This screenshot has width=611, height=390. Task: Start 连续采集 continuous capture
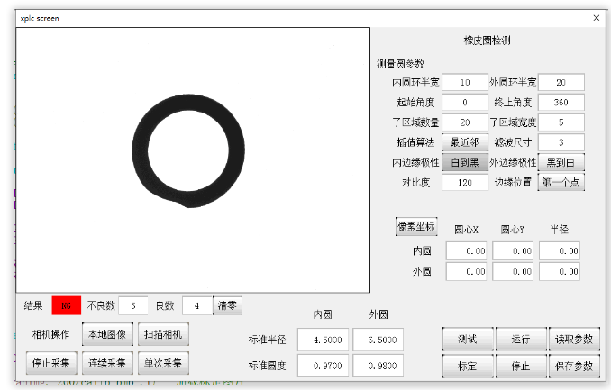107,363
